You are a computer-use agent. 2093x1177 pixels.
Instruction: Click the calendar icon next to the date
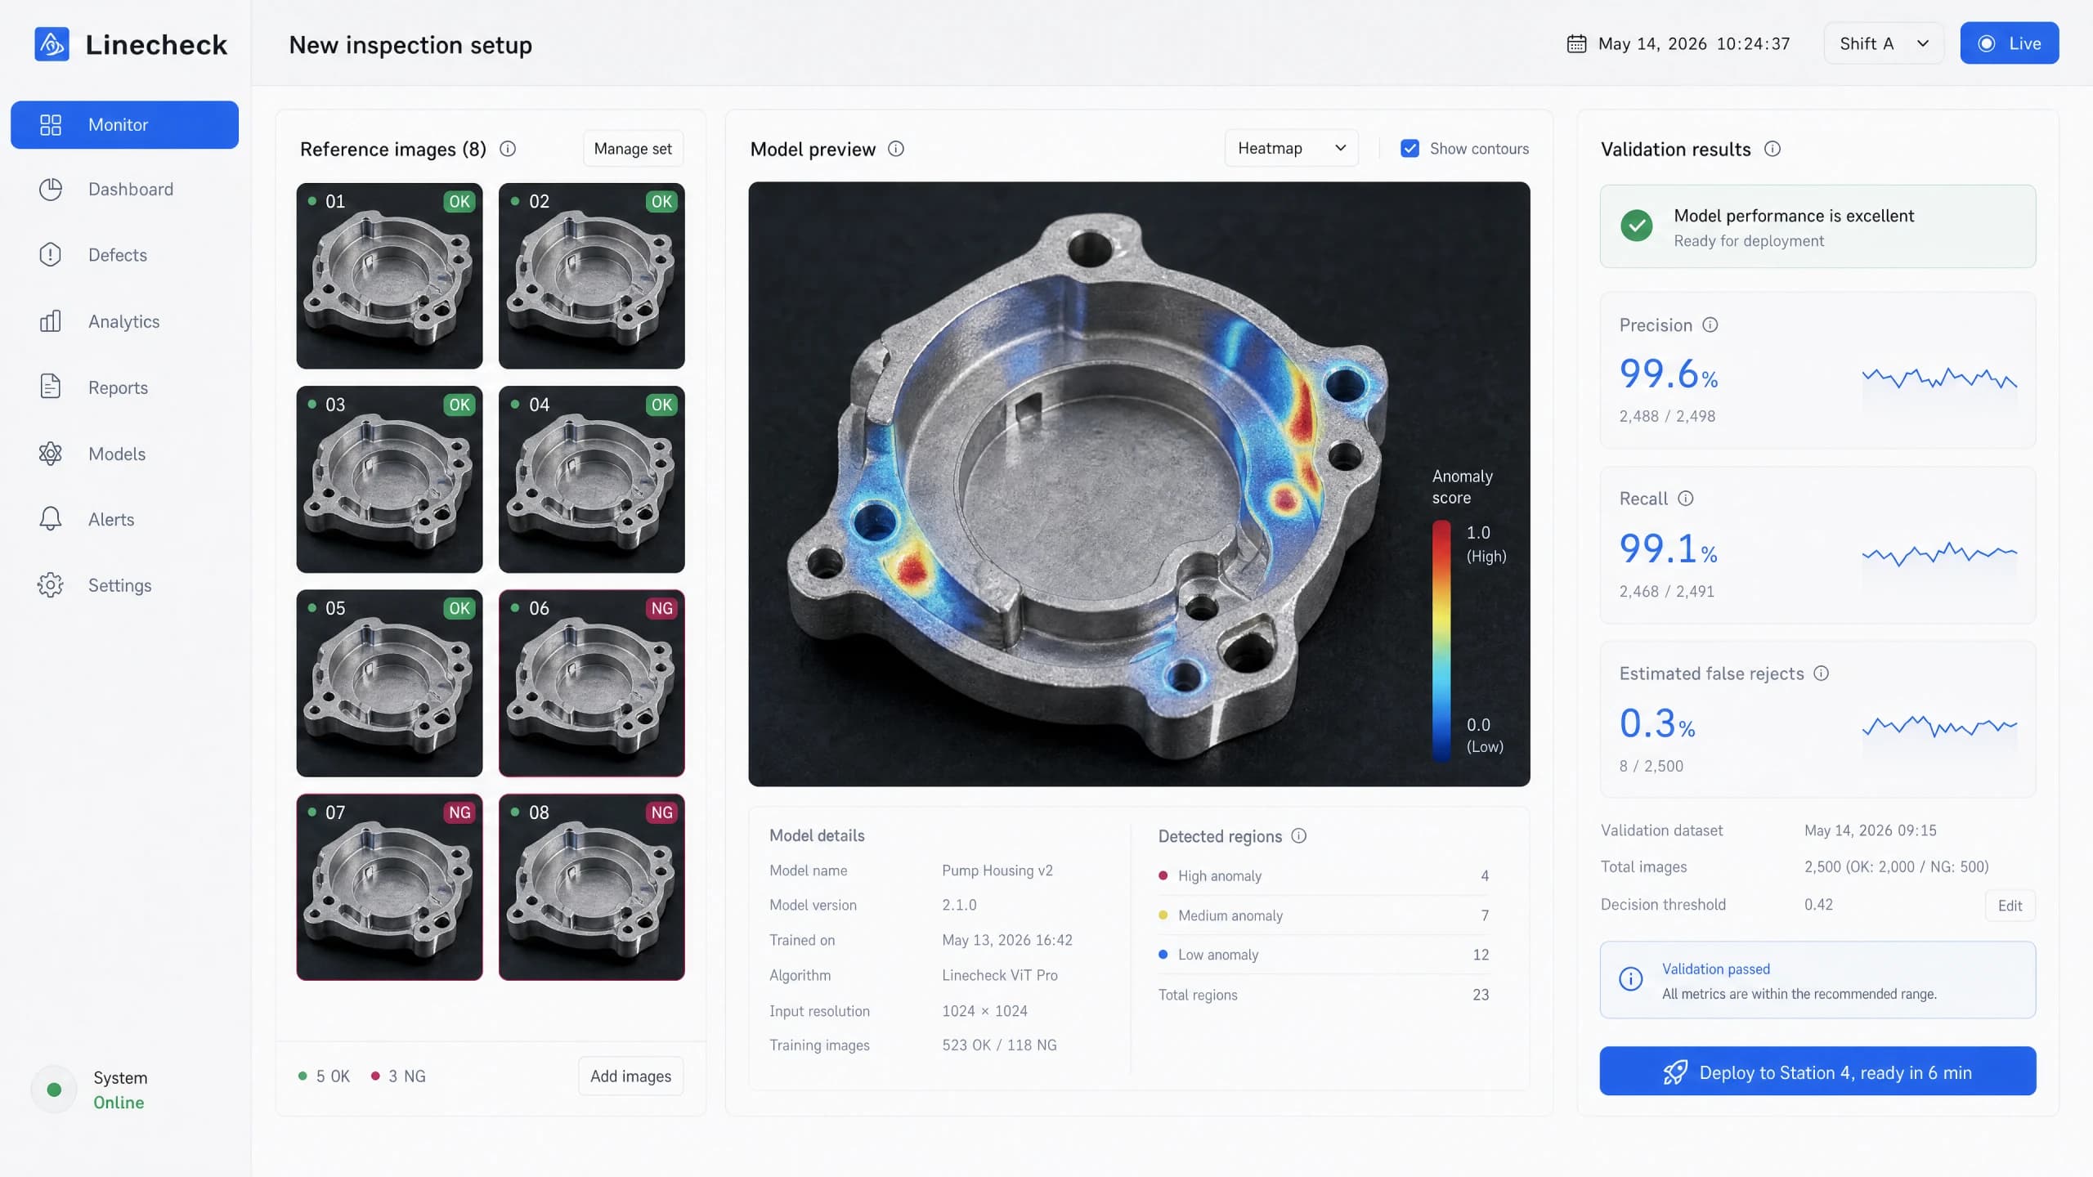(1576, 43)
